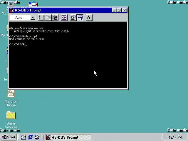Click the 'Microsoft(R) Windows 98' line
This screenshot has height=141, width=188.
pos(26,28)
